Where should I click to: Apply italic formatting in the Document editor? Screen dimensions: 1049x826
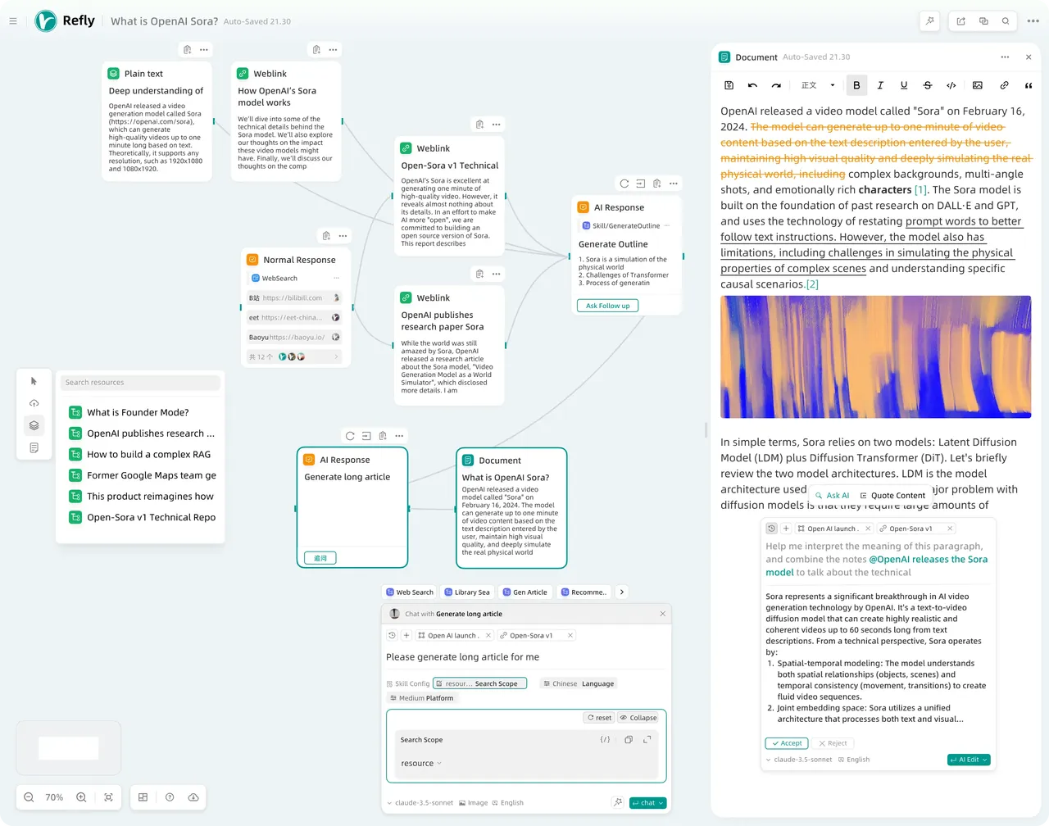(x=880, y=84)
